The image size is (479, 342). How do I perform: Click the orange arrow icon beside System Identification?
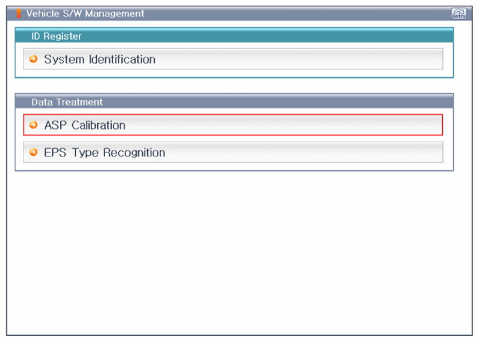[33, 59]
